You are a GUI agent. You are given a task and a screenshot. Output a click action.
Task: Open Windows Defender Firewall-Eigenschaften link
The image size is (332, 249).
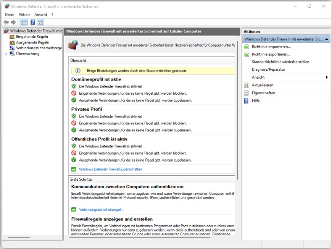coord(111,169)
